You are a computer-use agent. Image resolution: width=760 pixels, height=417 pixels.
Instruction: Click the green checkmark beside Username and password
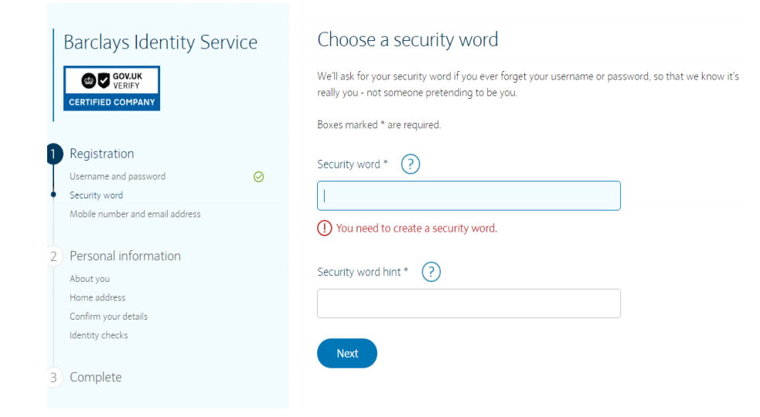(x=259, y=177)
